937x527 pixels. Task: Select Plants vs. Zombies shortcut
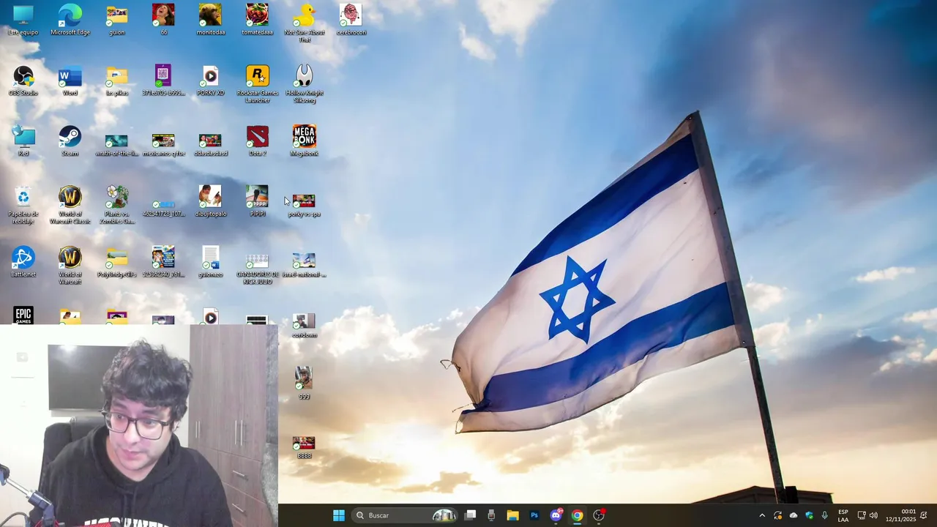117,204
